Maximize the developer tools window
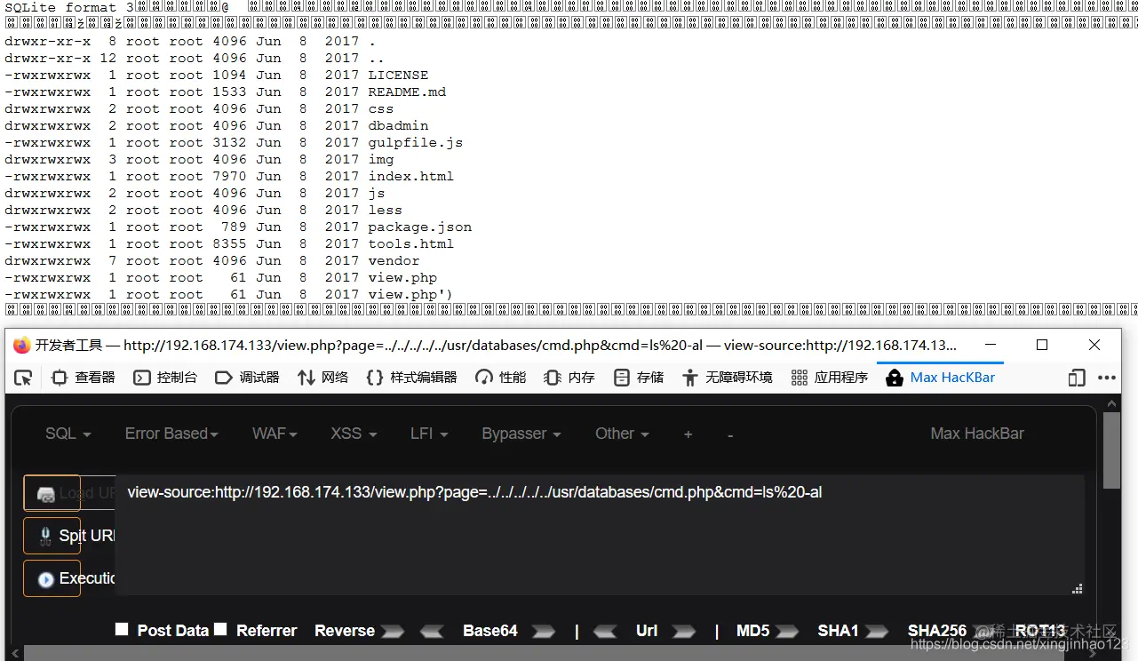The image size is (1138, 661). (1042, 345)
